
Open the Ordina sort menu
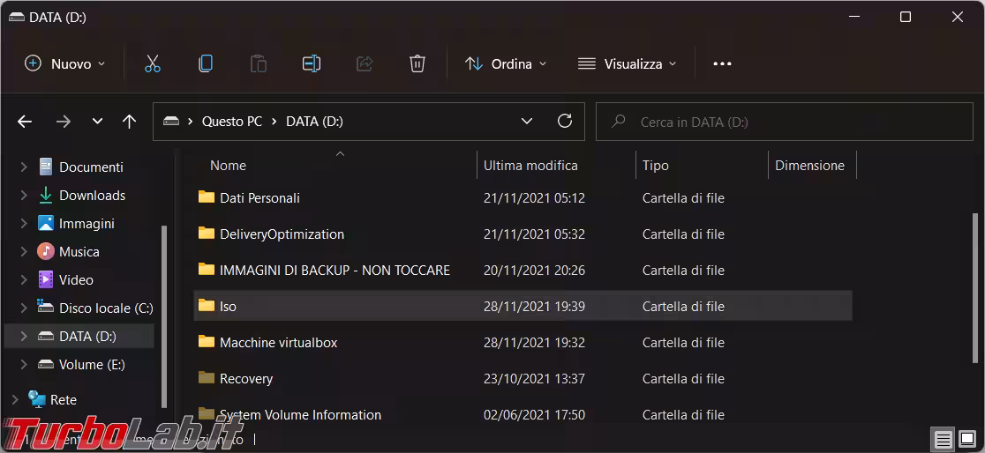pos(506,63)
